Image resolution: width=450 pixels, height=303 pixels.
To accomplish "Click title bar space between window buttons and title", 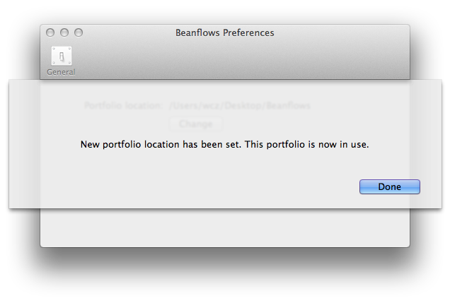I will pyautogui.click(x=129, y=32).
